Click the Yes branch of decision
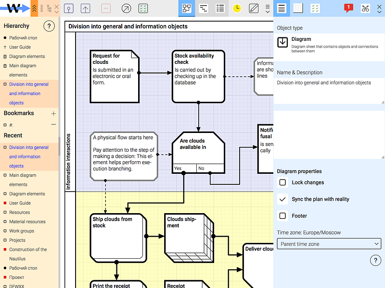 point(184,168)
